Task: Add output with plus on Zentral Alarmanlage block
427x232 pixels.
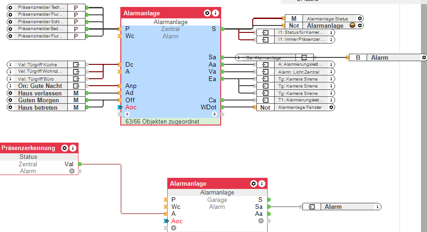Action: 214,114
